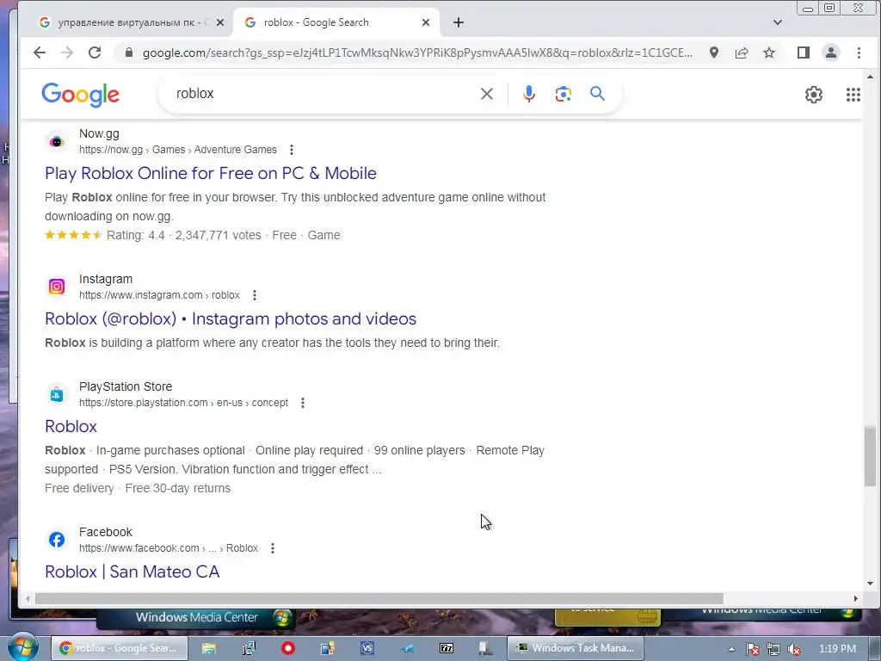The image size is (881, 661).
Task: Open the Google logo homepage
Action: 80,95
